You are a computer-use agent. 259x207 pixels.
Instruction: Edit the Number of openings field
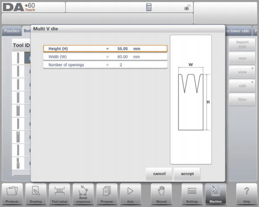105,65
